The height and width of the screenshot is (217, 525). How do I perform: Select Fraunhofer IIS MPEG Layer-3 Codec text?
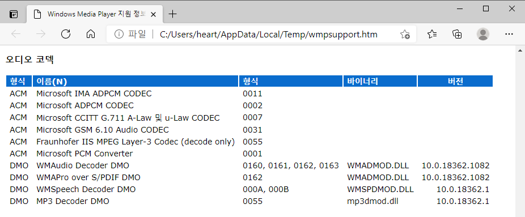pos(136,142)
